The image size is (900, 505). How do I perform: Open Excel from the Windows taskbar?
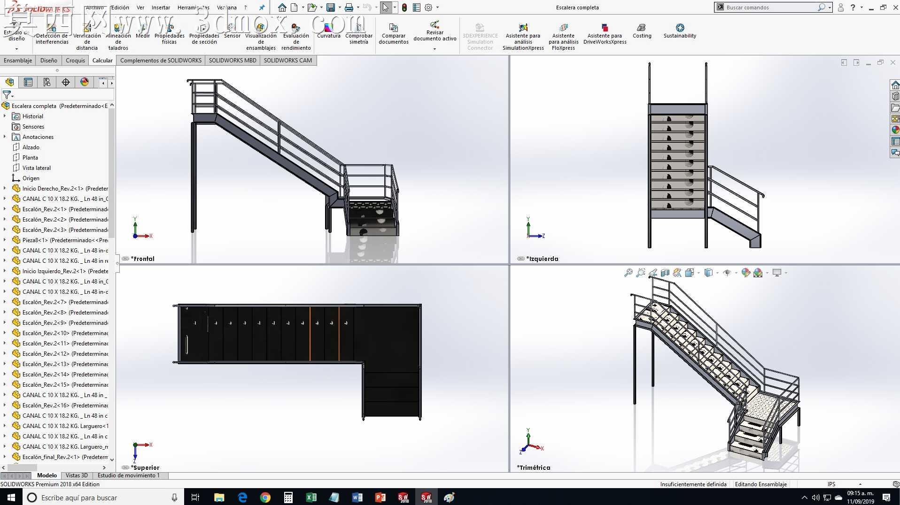point(311,497)
